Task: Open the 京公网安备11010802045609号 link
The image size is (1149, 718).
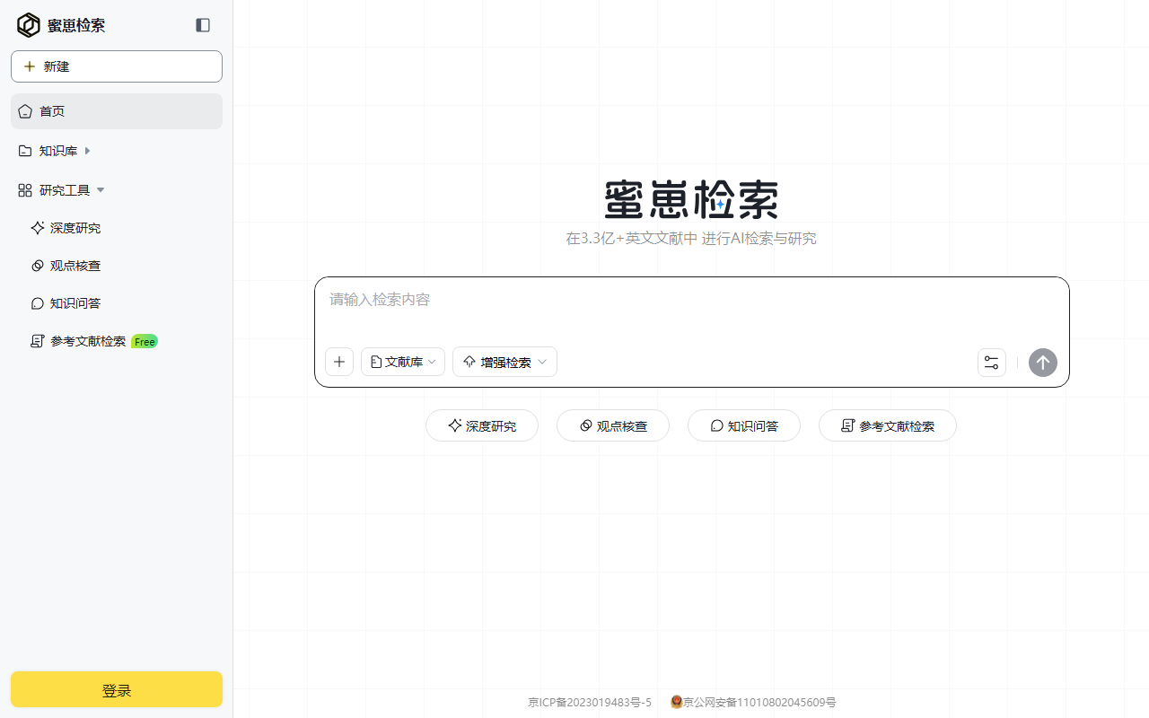Action: 759,702
